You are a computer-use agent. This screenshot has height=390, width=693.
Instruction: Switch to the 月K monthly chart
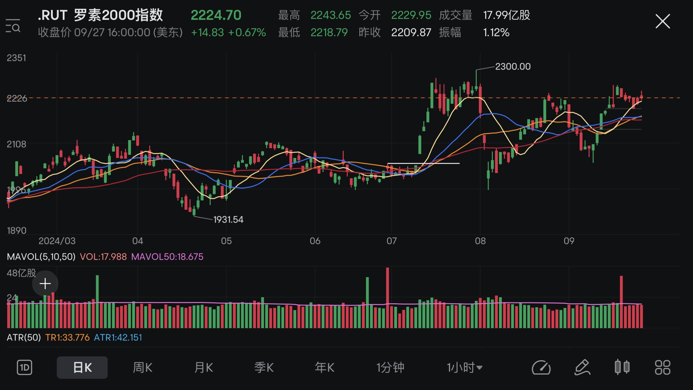click(204, 367)
